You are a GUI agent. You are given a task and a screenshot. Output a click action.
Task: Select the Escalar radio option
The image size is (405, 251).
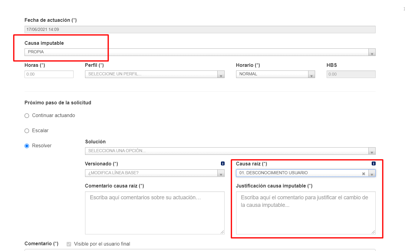pos(27,131)
